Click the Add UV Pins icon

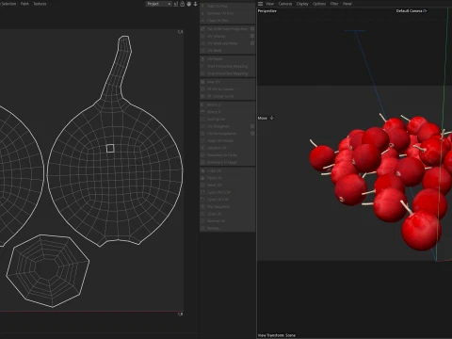202,6
